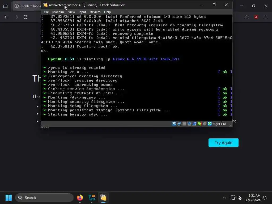272x204 pixels.
Task: Click the gray audio status icon
Action: pos(184,124)
